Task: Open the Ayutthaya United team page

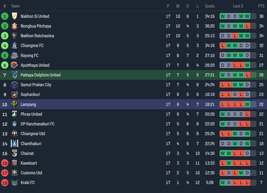Action: point(35,65)
